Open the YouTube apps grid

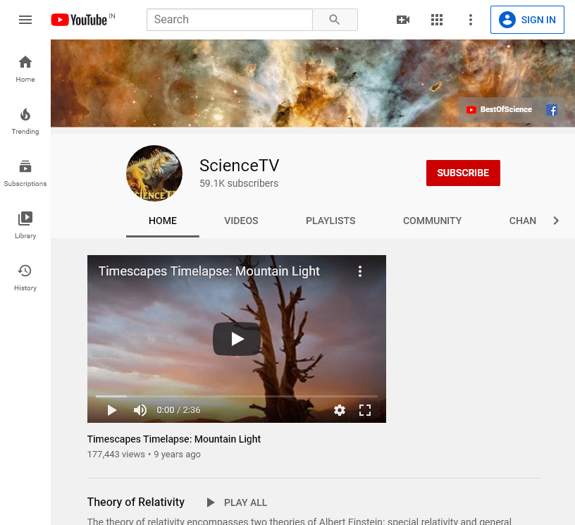point(437,20)
